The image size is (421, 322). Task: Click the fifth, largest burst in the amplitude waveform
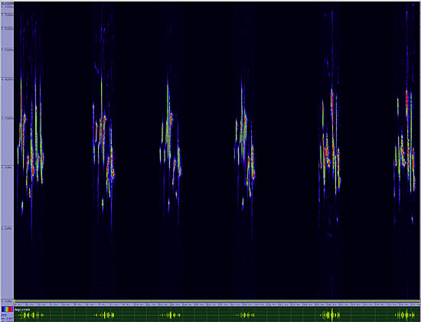point(331,315)
